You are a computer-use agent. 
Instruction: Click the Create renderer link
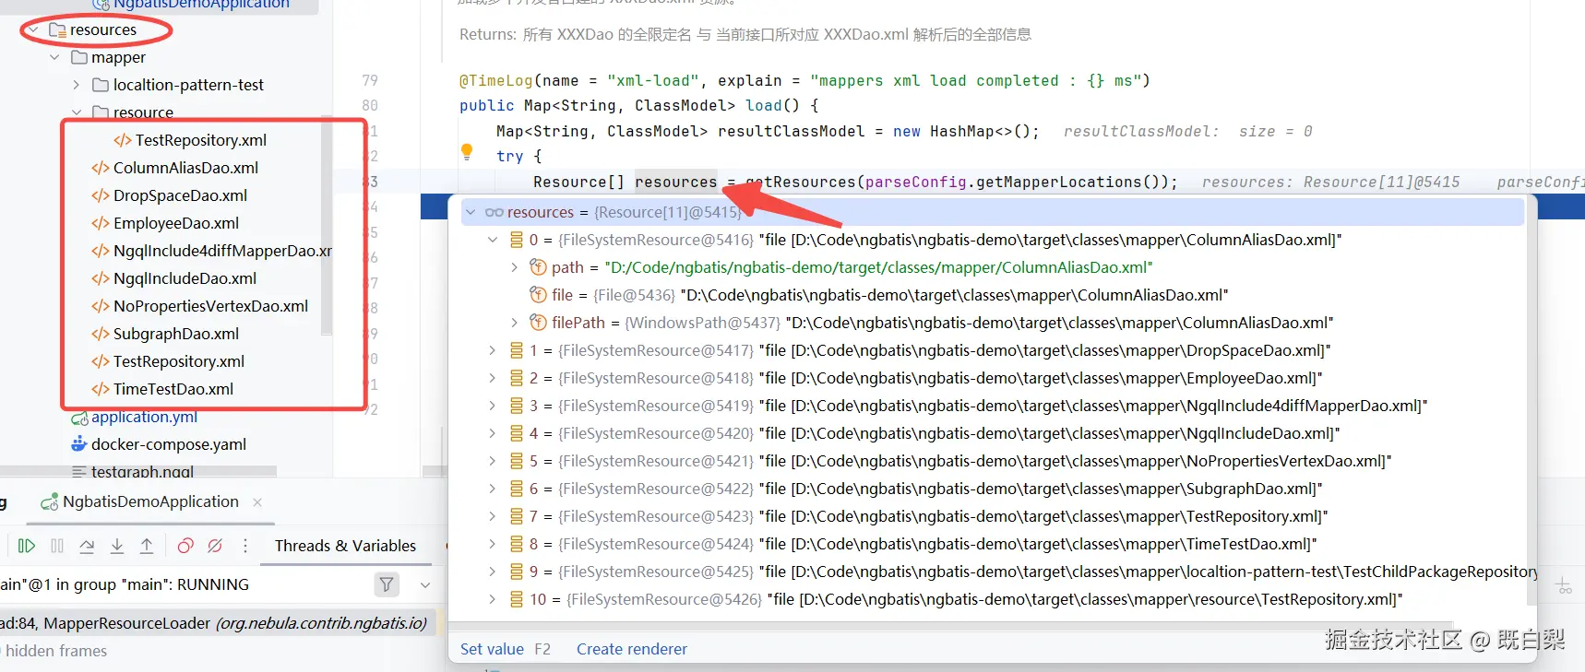tap(632, 649)
